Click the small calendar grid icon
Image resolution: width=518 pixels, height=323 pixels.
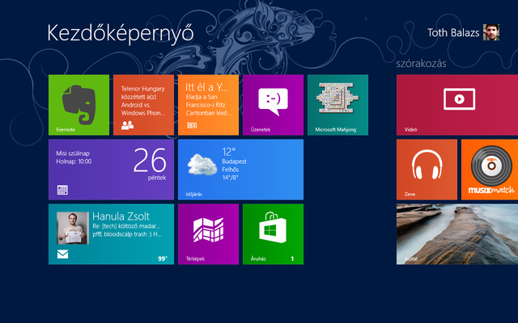(62, 190)
